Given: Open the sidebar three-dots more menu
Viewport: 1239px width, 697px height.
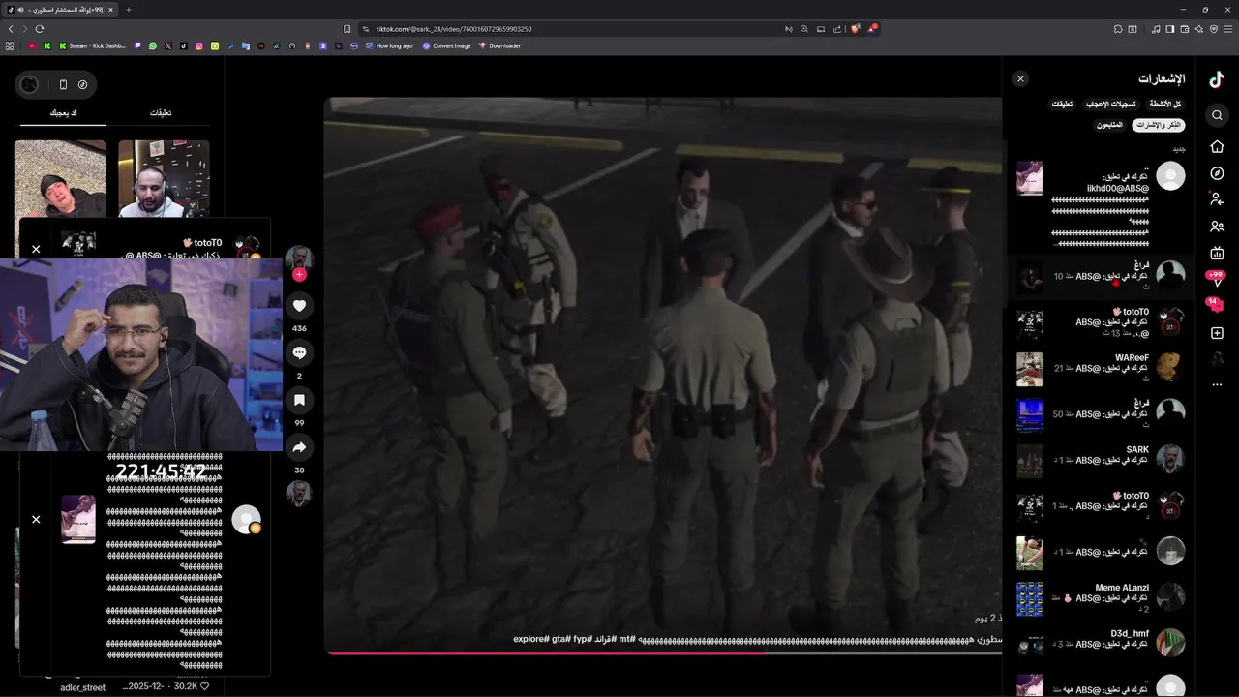Looking at the screenshot, I should coord(1217,385).
